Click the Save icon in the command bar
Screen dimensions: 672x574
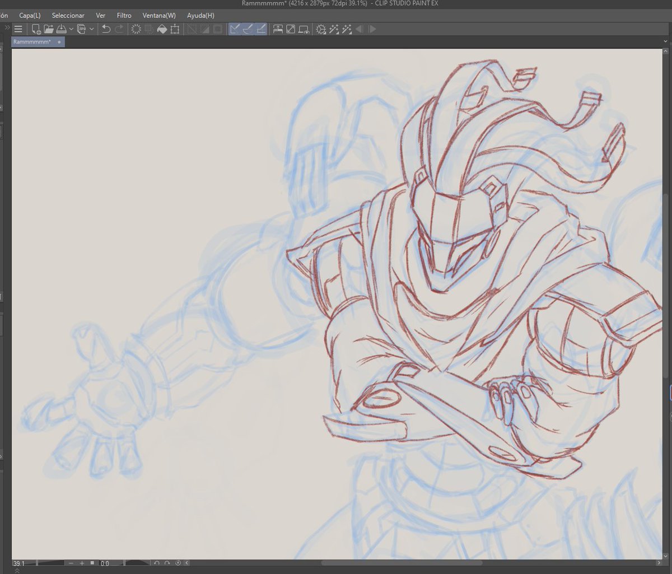click(61, 29)
